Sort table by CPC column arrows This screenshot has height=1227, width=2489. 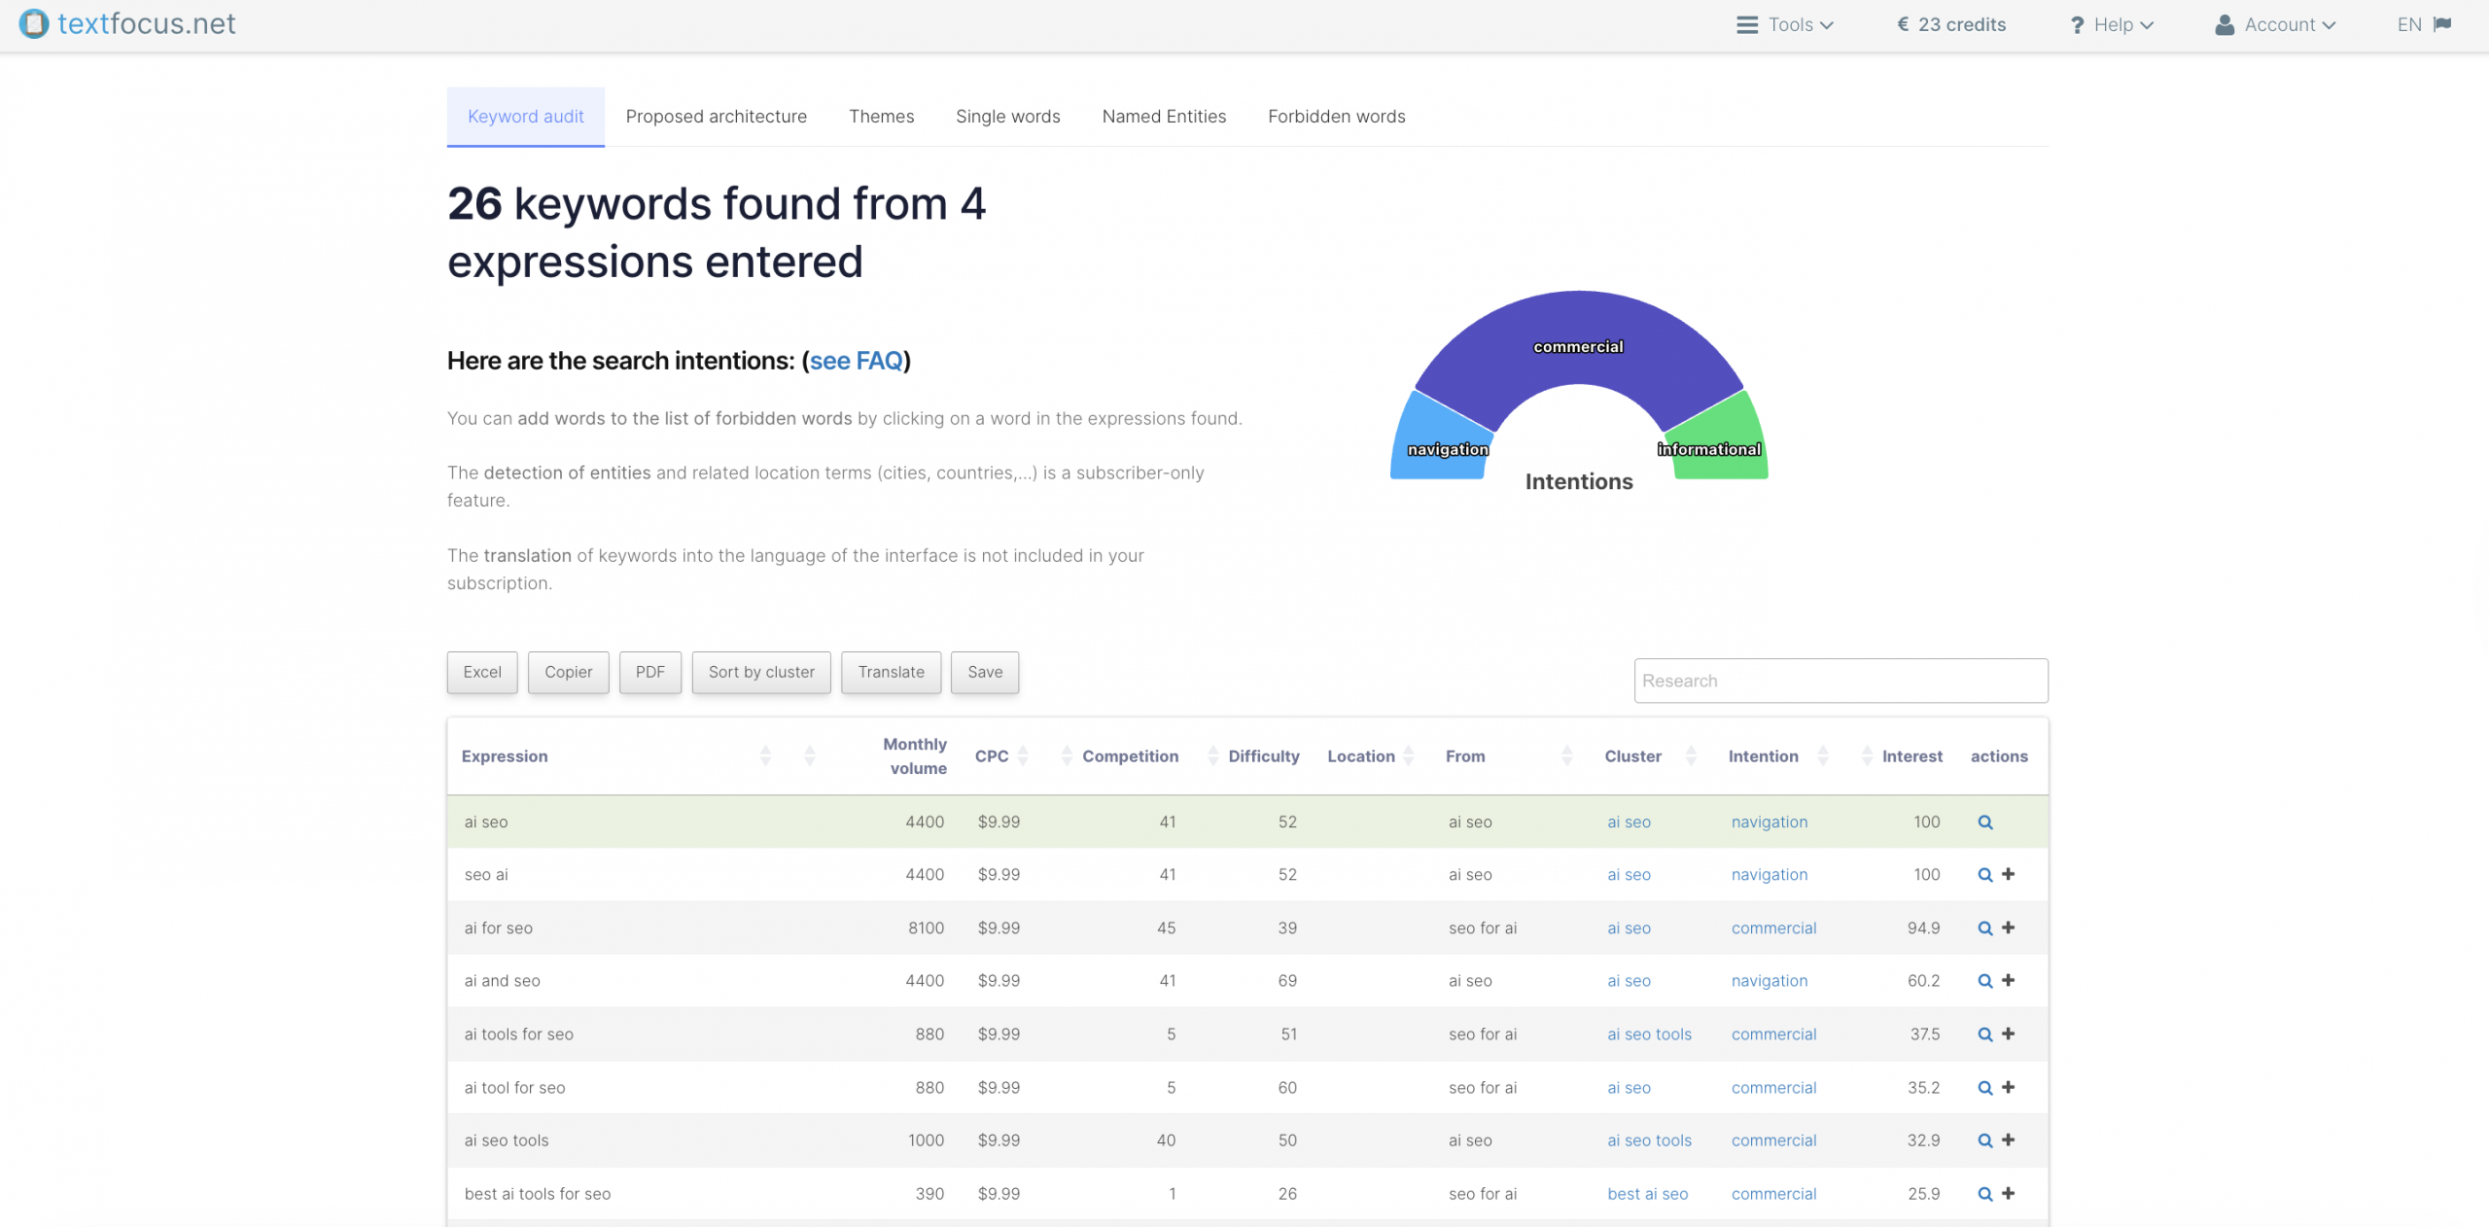pyautogui.click(x=1023, y=756)
